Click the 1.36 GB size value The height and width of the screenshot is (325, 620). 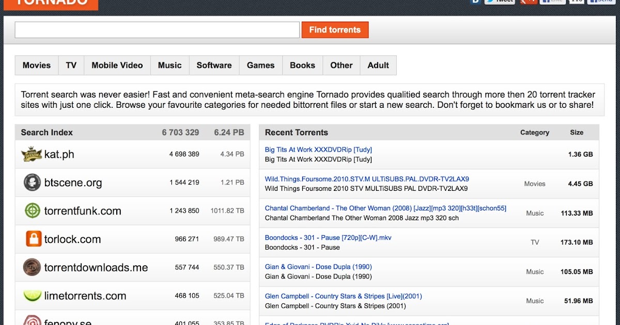580,154
